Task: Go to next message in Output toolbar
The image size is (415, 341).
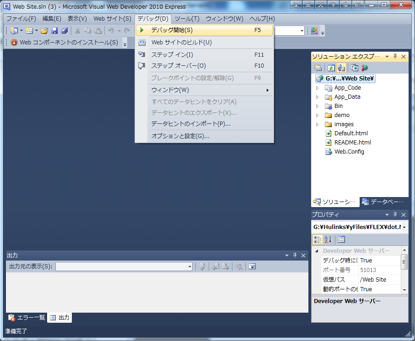Action: pyautogui.click(x=226, y=266)
